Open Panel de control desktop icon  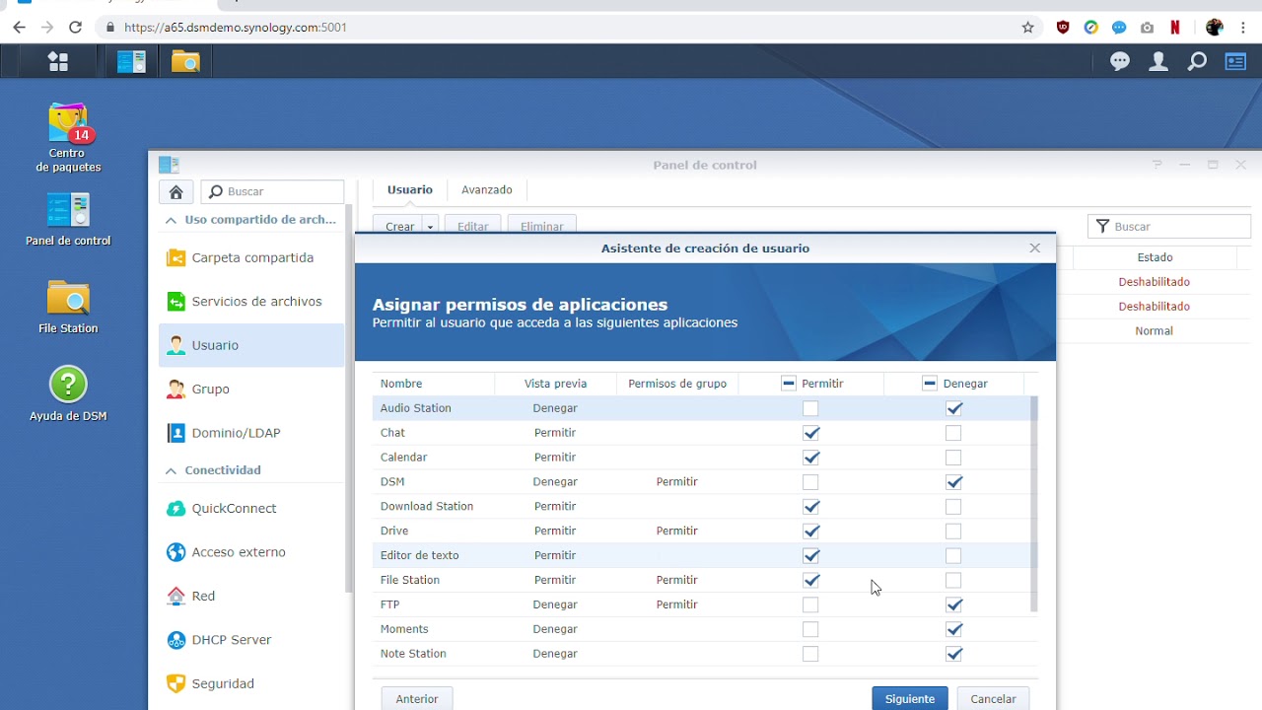click(x=68, y=219)
